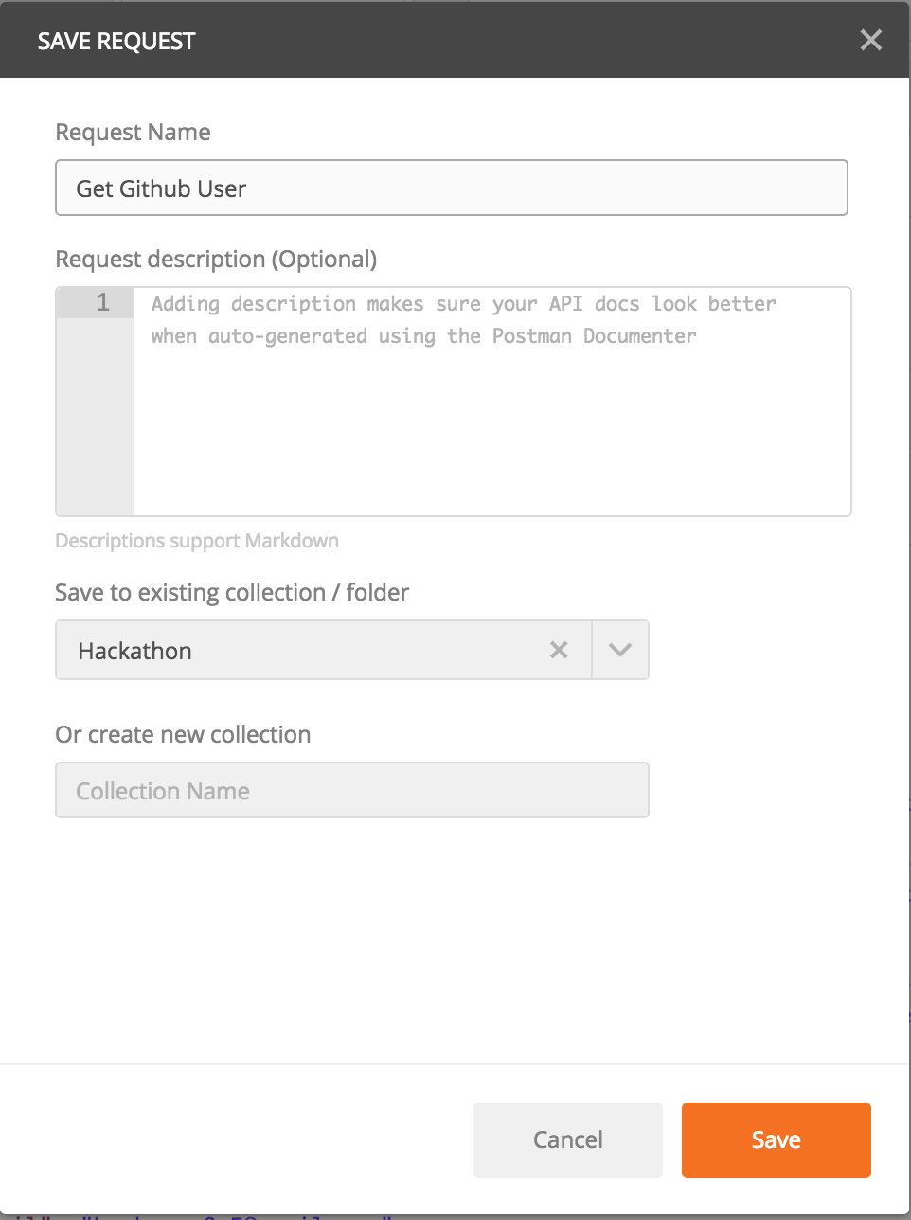Viewport: 911px width, 1220px height.
Task: Select line number 1 in description gutter
Action: (103, 303)
